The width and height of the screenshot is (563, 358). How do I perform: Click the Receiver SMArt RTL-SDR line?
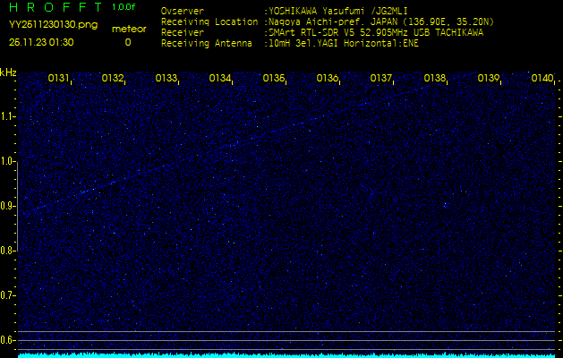[322, 31]
